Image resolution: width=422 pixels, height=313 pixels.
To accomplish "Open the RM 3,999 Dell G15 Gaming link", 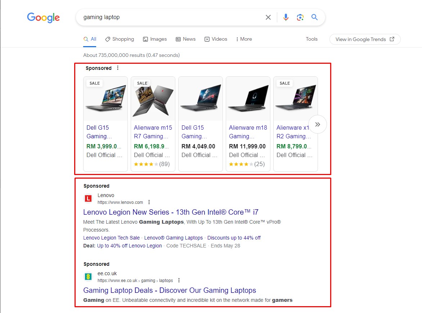I will click(99, 132).
